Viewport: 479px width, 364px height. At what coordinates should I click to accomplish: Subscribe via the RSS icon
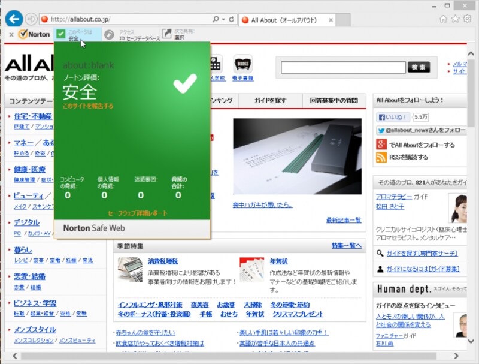click(380, 157)
